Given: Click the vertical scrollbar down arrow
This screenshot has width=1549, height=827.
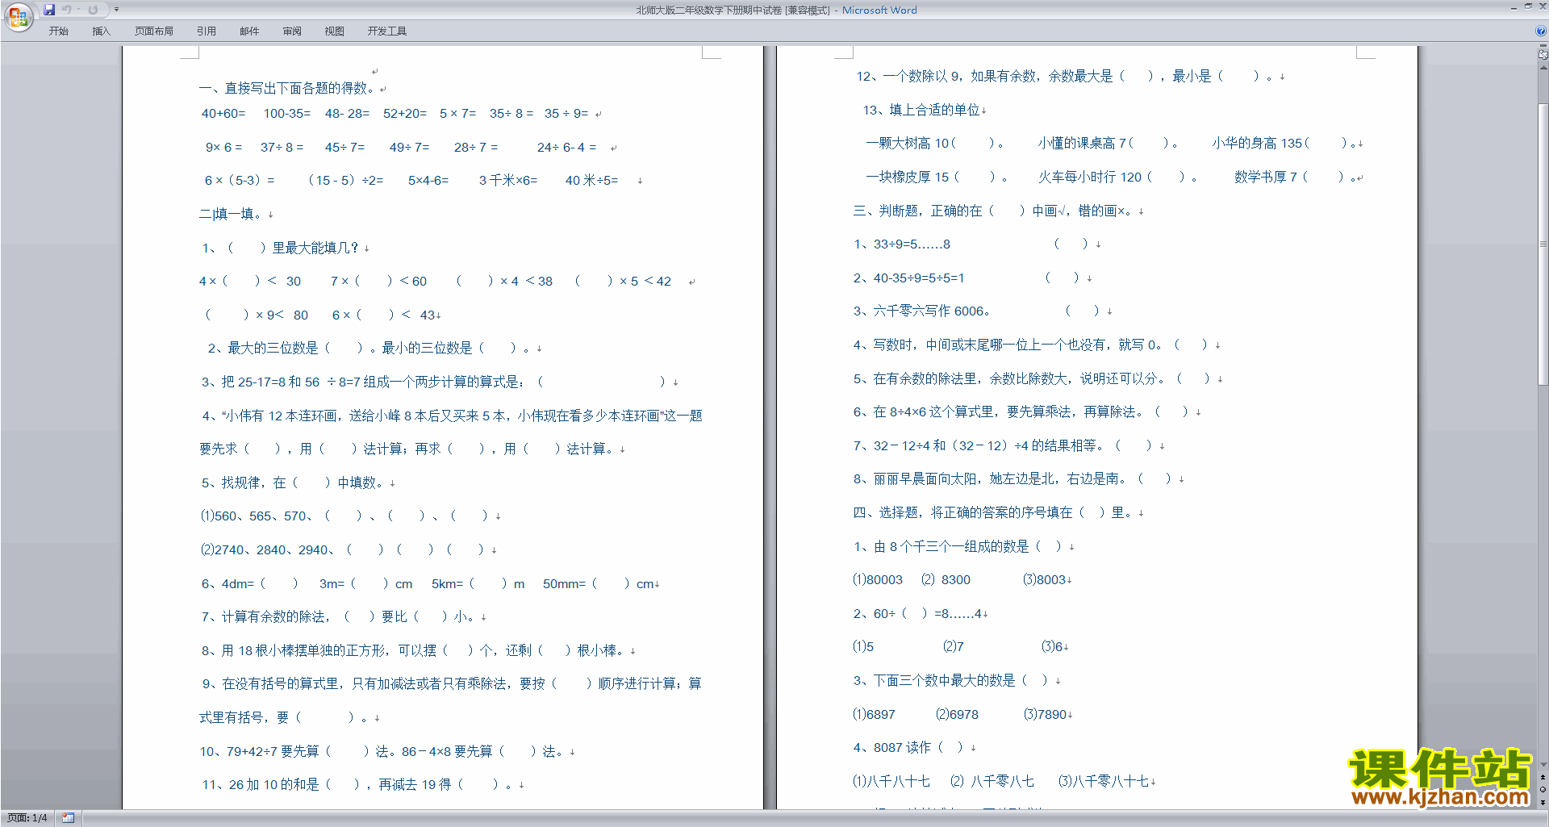Looking at the screenshot, I should [x=1543, y=765].
